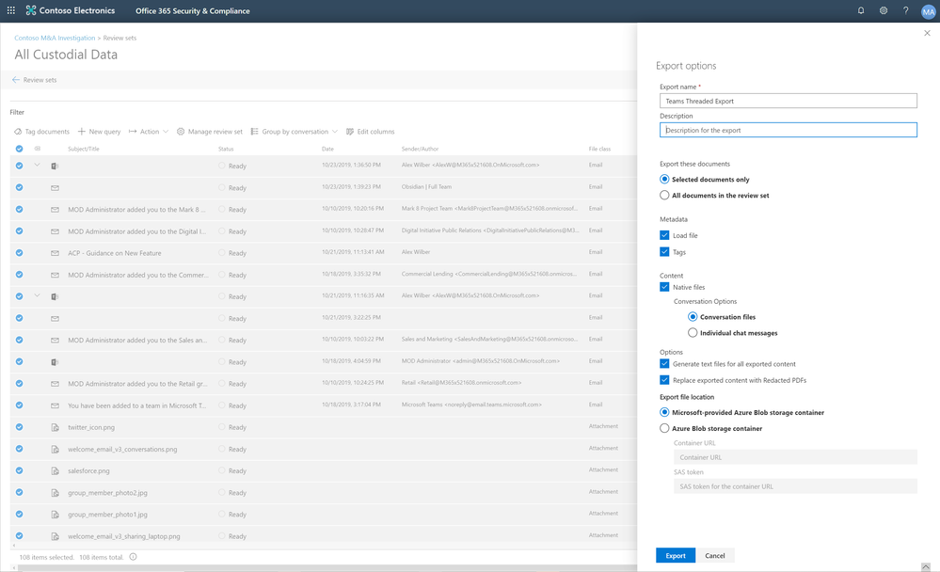Select Microsoft-provided Azure Blob storage container
The height and width of the screenshot is (572, 940).
(664, 412)
